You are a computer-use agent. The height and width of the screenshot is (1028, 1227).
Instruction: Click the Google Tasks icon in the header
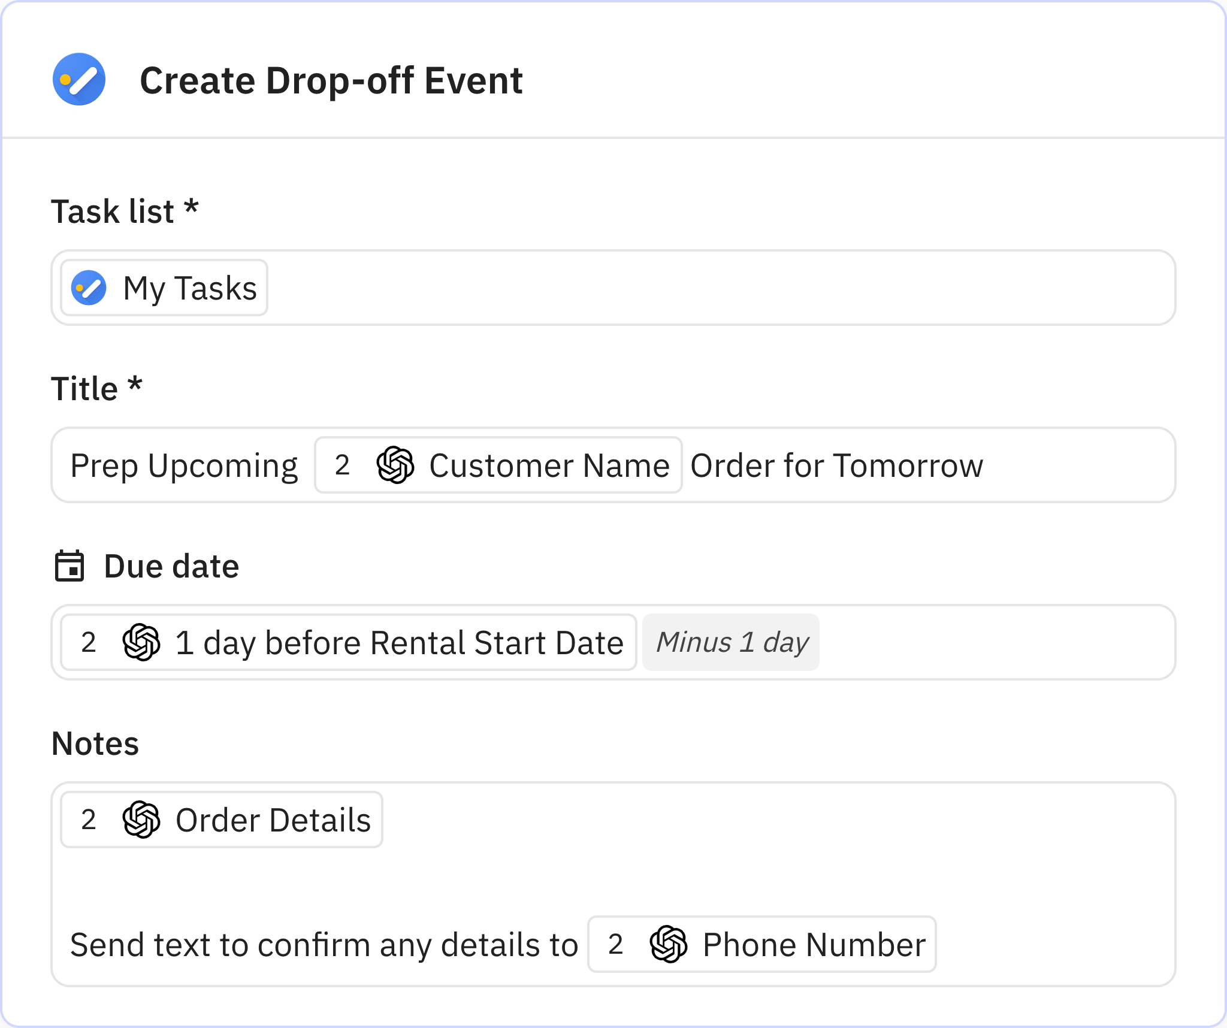(x=80, y=78)
